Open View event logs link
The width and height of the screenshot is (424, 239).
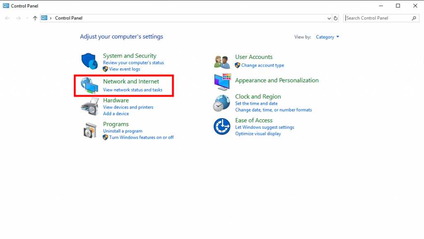[x=125, y=69]
